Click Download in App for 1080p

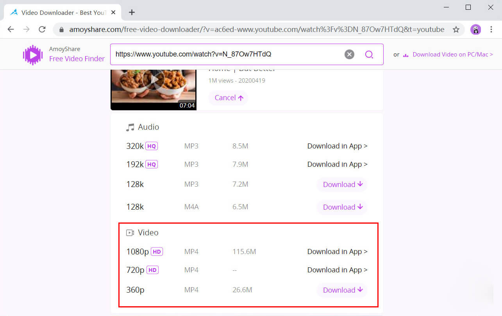click(x=338, y=252)
